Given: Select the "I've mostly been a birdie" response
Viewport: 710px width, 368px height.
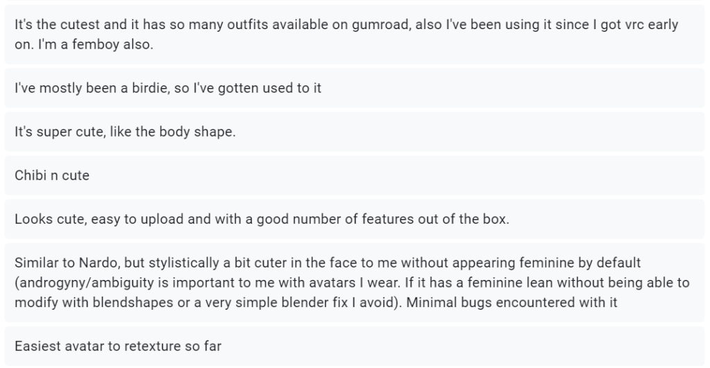Looking at the screenshot, I should tap(168, 89).
